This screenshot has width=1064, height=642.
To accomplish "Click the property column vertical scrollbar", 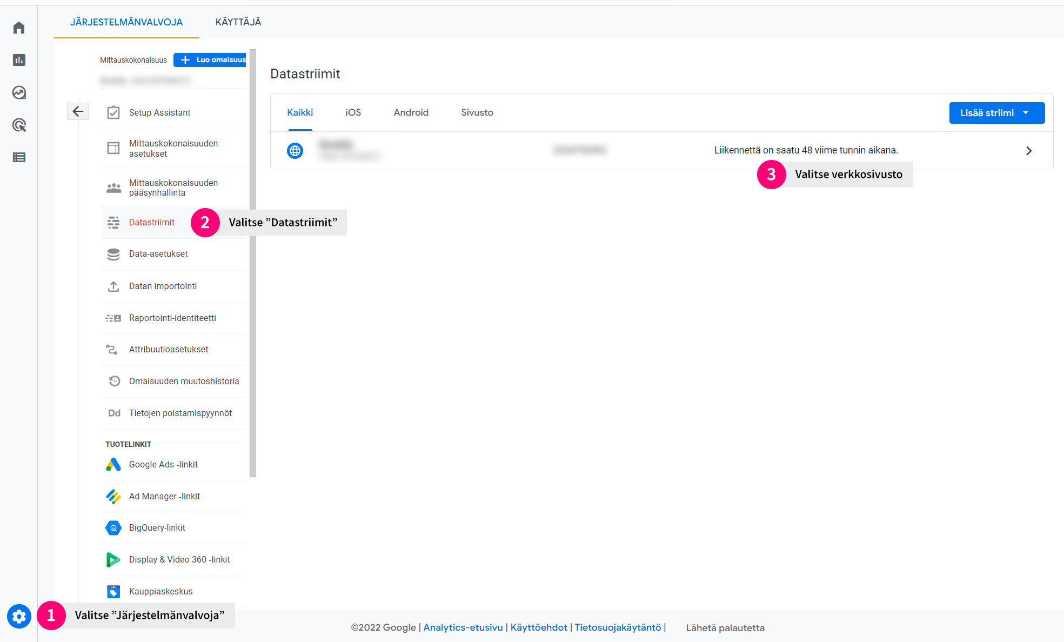I will (253, 263).
